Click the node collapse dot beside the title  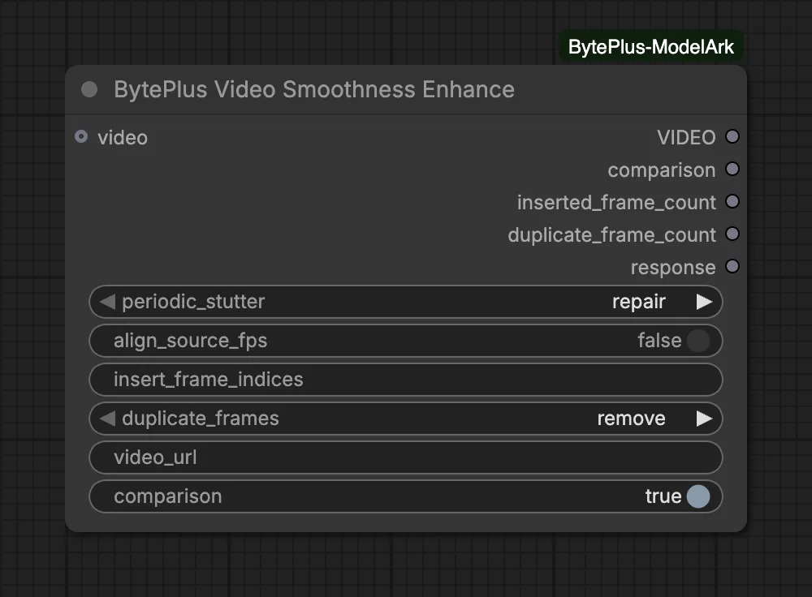89,89
